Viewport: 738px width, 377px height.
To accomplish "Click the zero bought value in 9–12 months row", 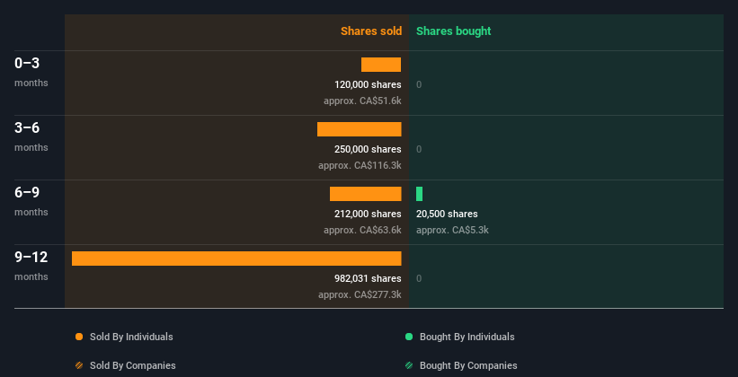I will (x=419, y=278).
